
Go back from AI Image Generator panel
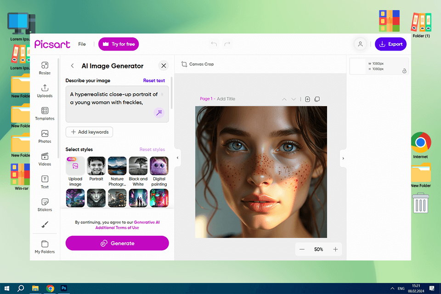click(x=72, y=66)
